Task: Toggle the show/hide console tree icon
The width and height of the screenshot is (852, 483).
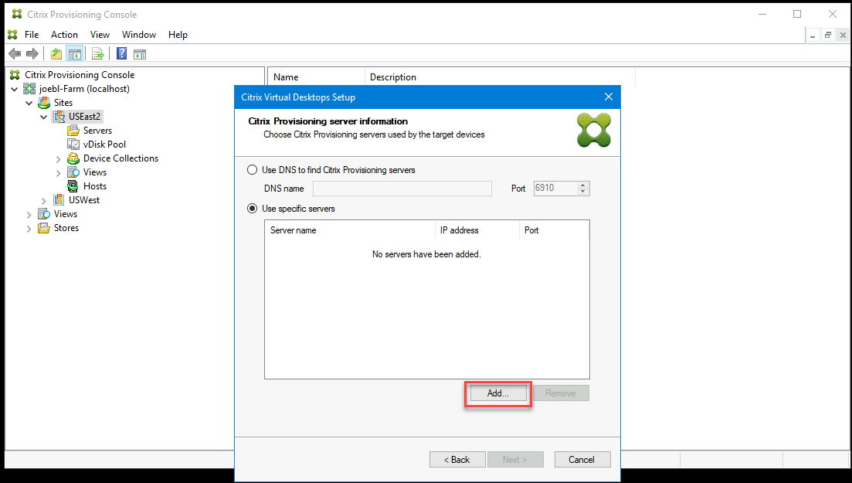Action: (x=74, y=53)
